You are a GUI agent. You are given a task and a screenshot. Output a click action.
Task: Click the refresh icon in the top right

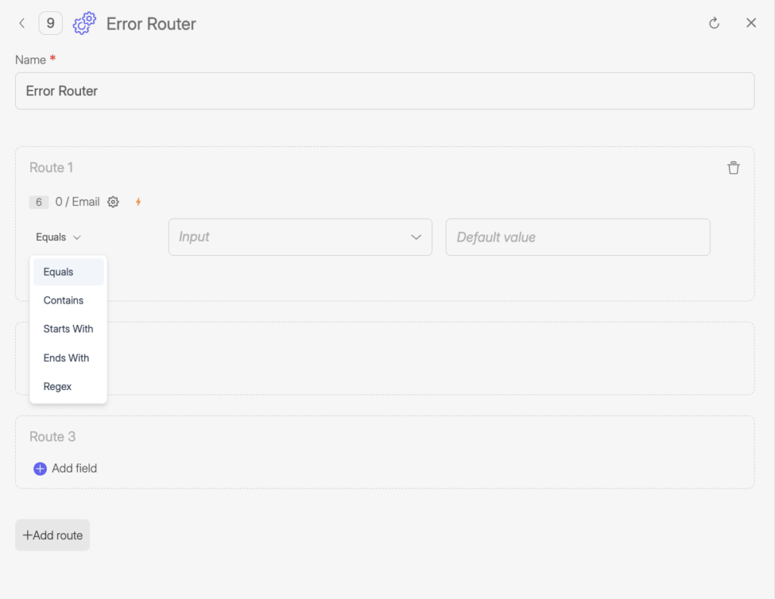714,23
